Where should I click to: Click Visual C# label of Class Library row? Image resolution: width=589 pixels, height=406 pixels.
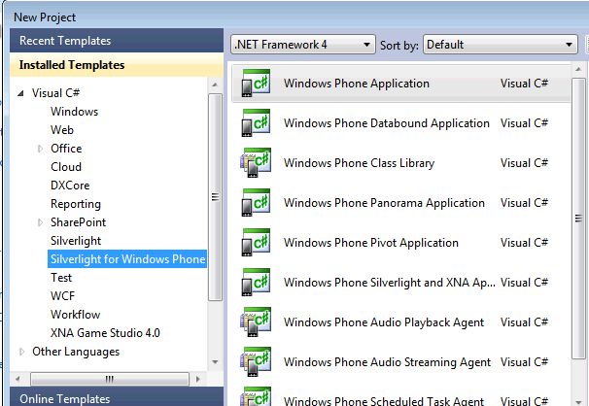point(524,163)
